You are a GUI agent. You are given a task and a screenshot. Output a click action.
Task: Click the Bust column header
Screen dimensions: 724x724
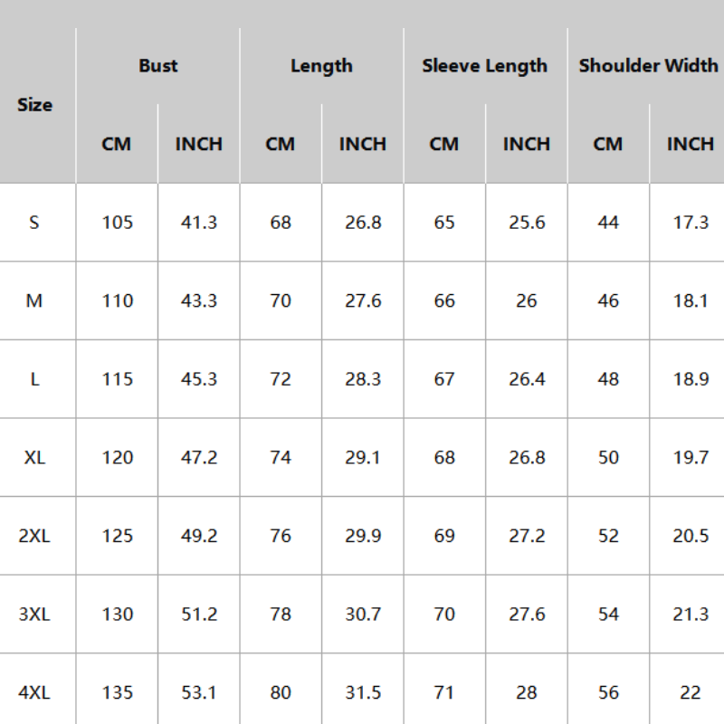[x=158, y=66]
